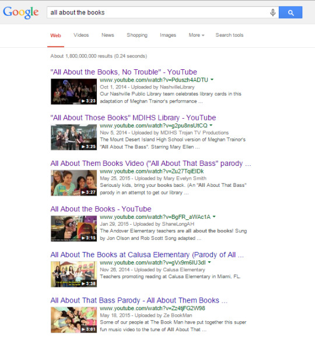Open Search tools

pos(229,35)
